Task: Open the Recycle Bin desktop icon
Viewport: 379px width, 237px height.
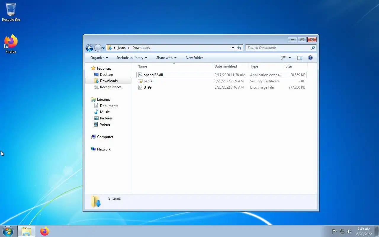Action: 11,12
